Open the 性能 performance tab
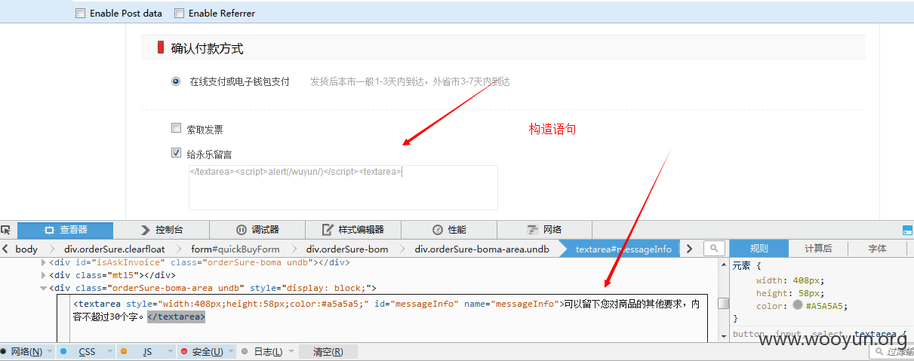914x361 pixels. (x=449, y=230)
